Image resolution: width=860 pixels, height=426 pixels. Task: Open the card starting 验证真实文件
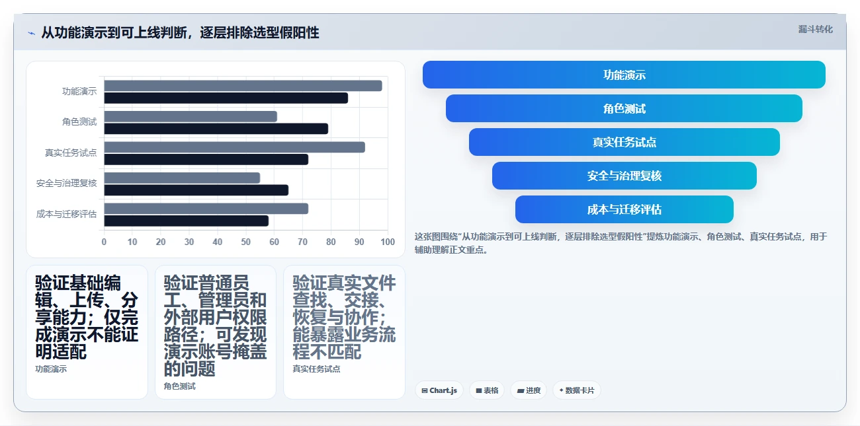[x=344, y=332]
